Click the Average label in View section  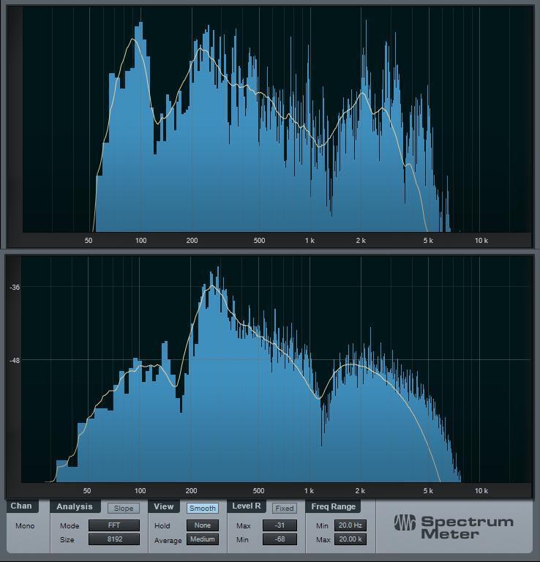[x=168, y=540]
